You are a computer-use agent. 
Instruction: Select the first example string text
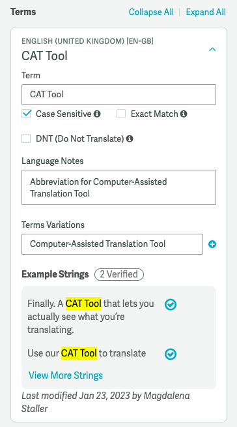(x=91, y=317)
